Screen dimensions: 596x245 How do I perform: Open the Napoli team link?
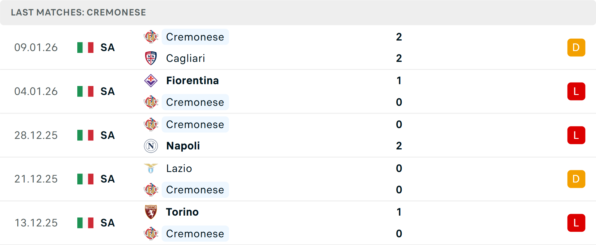183,146
